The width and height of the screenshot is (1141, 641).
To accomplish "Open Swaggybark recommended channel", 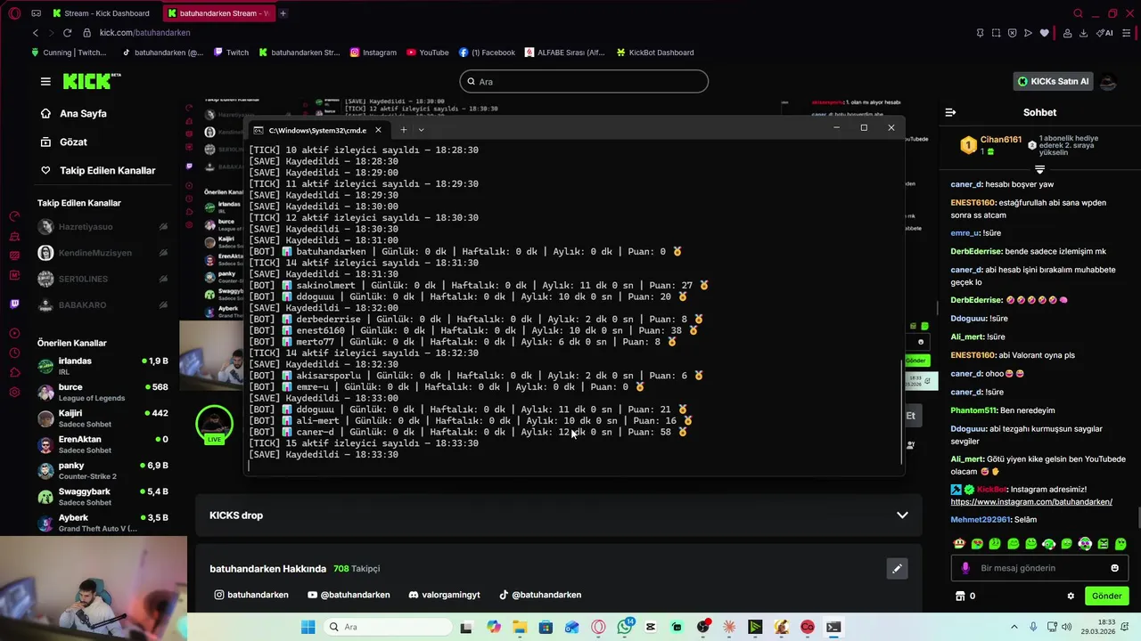I will click(103, 497).
